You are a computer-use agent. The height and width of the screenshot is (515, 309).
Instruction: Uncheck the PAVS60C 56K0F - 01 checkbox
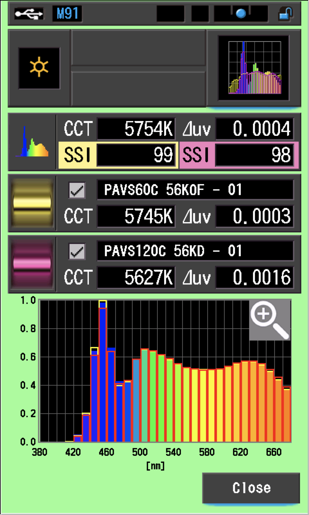tap(77, 190)
